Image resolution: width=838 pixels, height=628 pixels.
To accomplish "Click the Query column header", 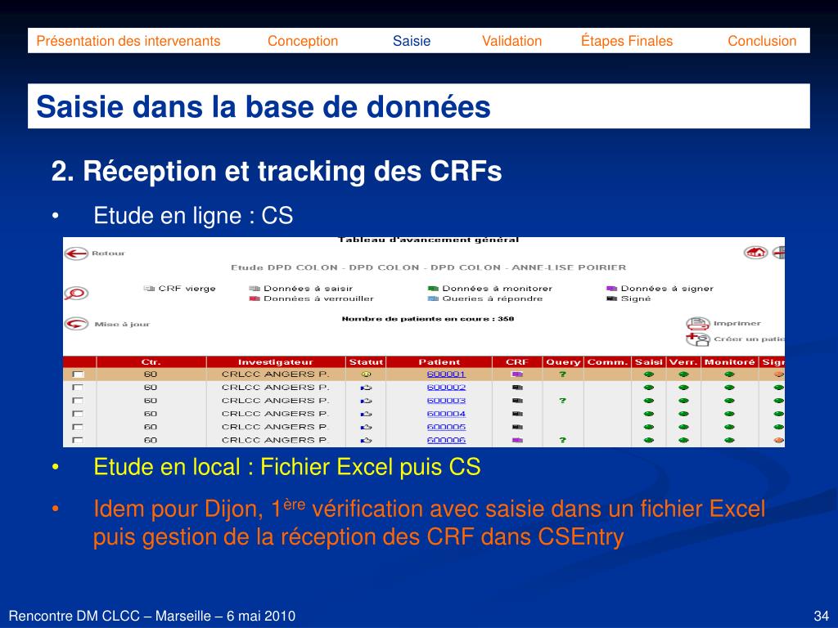I will [x=563, y=362].
